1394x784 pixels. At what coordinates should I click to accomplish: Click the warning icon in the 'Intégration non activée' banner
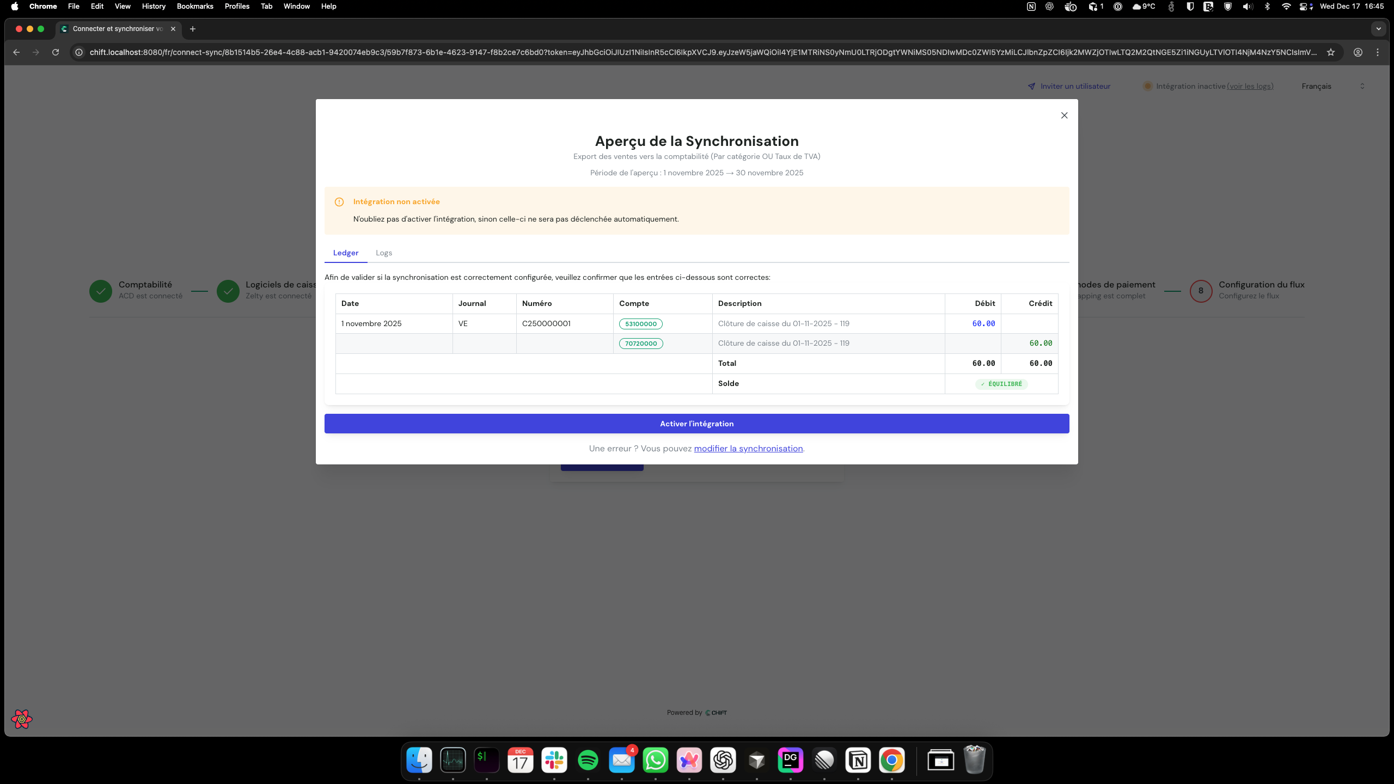click(x=339, y=201)
